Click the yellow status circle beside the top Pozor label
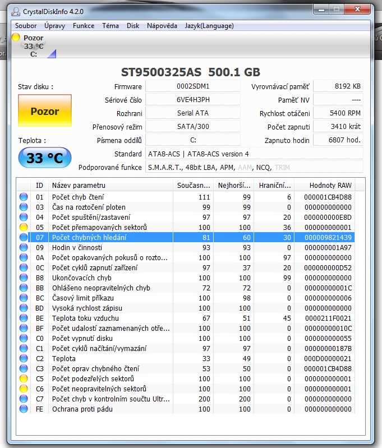The height and width of the screenshot is (448, 382). pos(16,37)
